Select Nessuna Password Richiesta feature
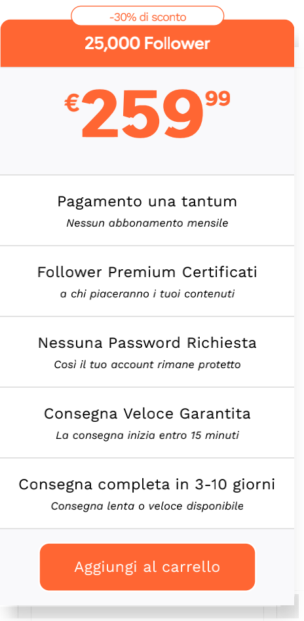304x621 pixels. tap(147, 343)
